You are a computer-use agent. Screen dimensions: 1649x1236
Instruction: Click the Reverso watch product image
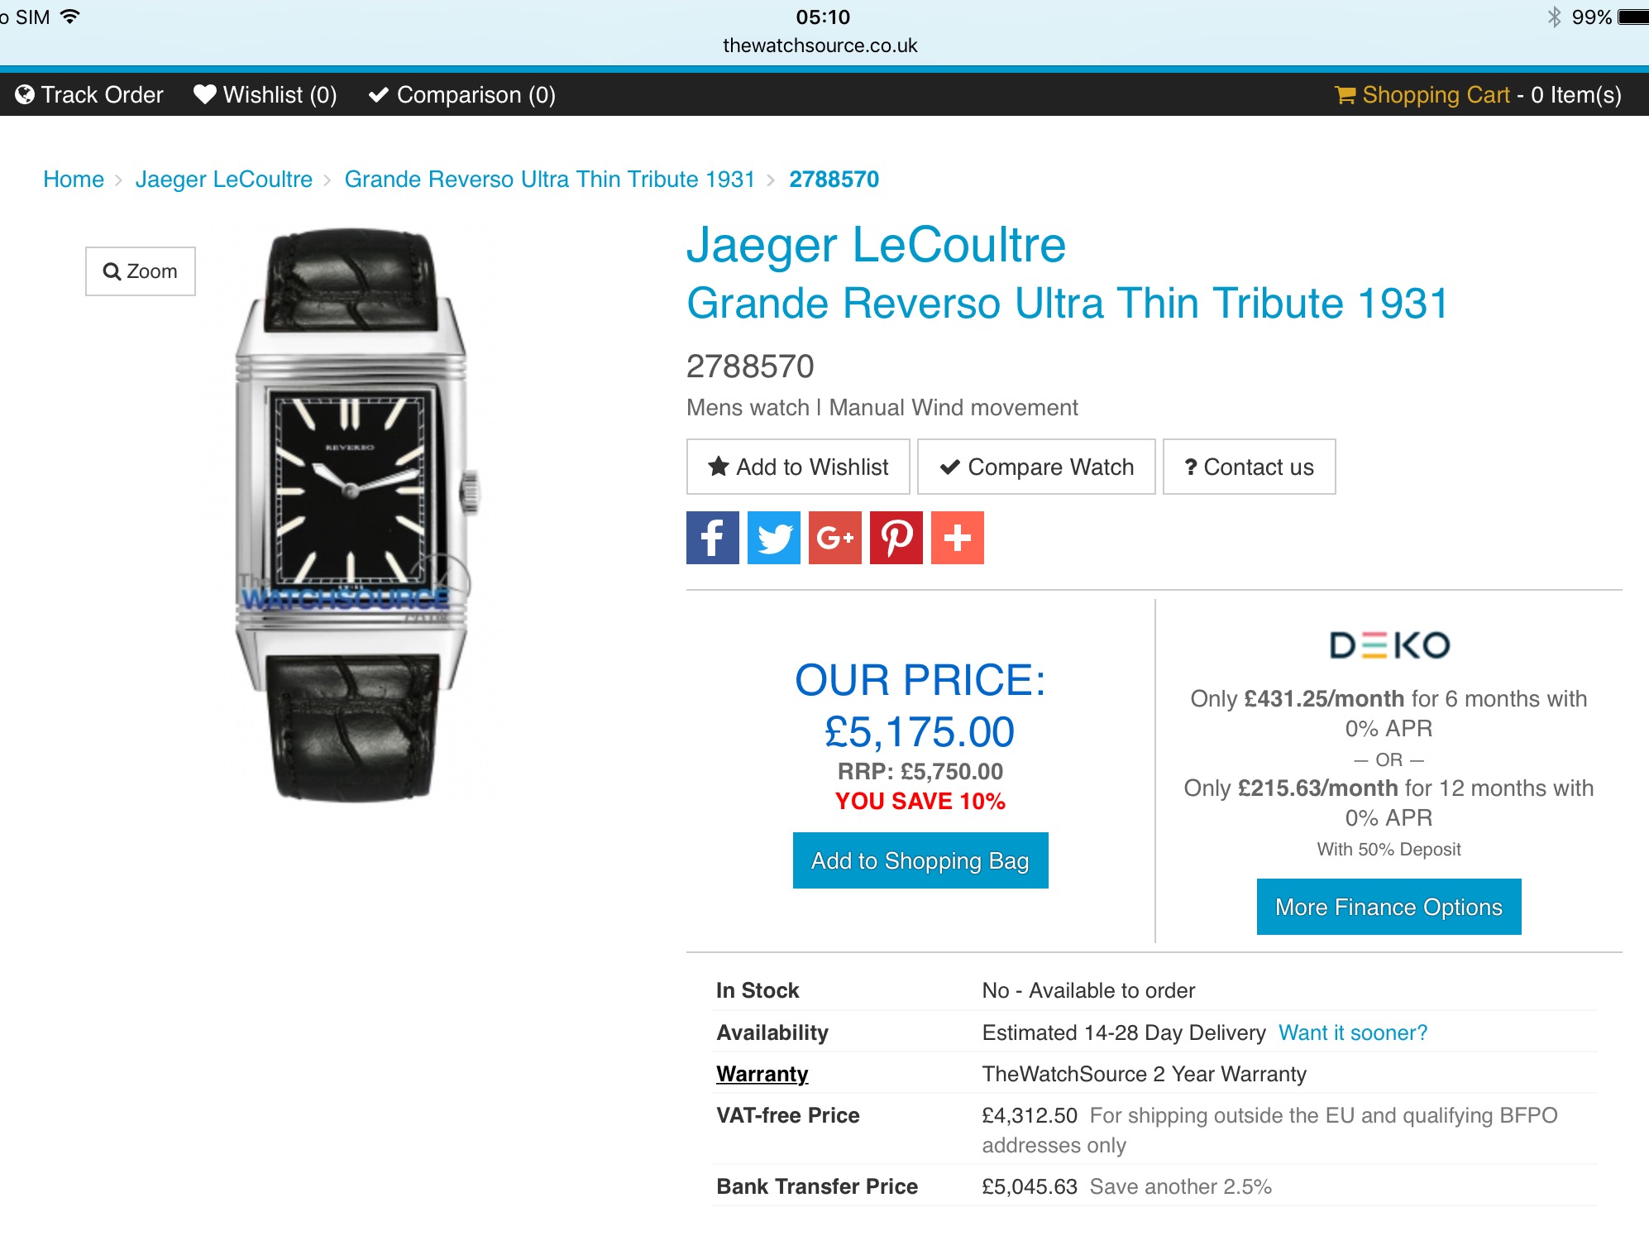coord(353,515)
